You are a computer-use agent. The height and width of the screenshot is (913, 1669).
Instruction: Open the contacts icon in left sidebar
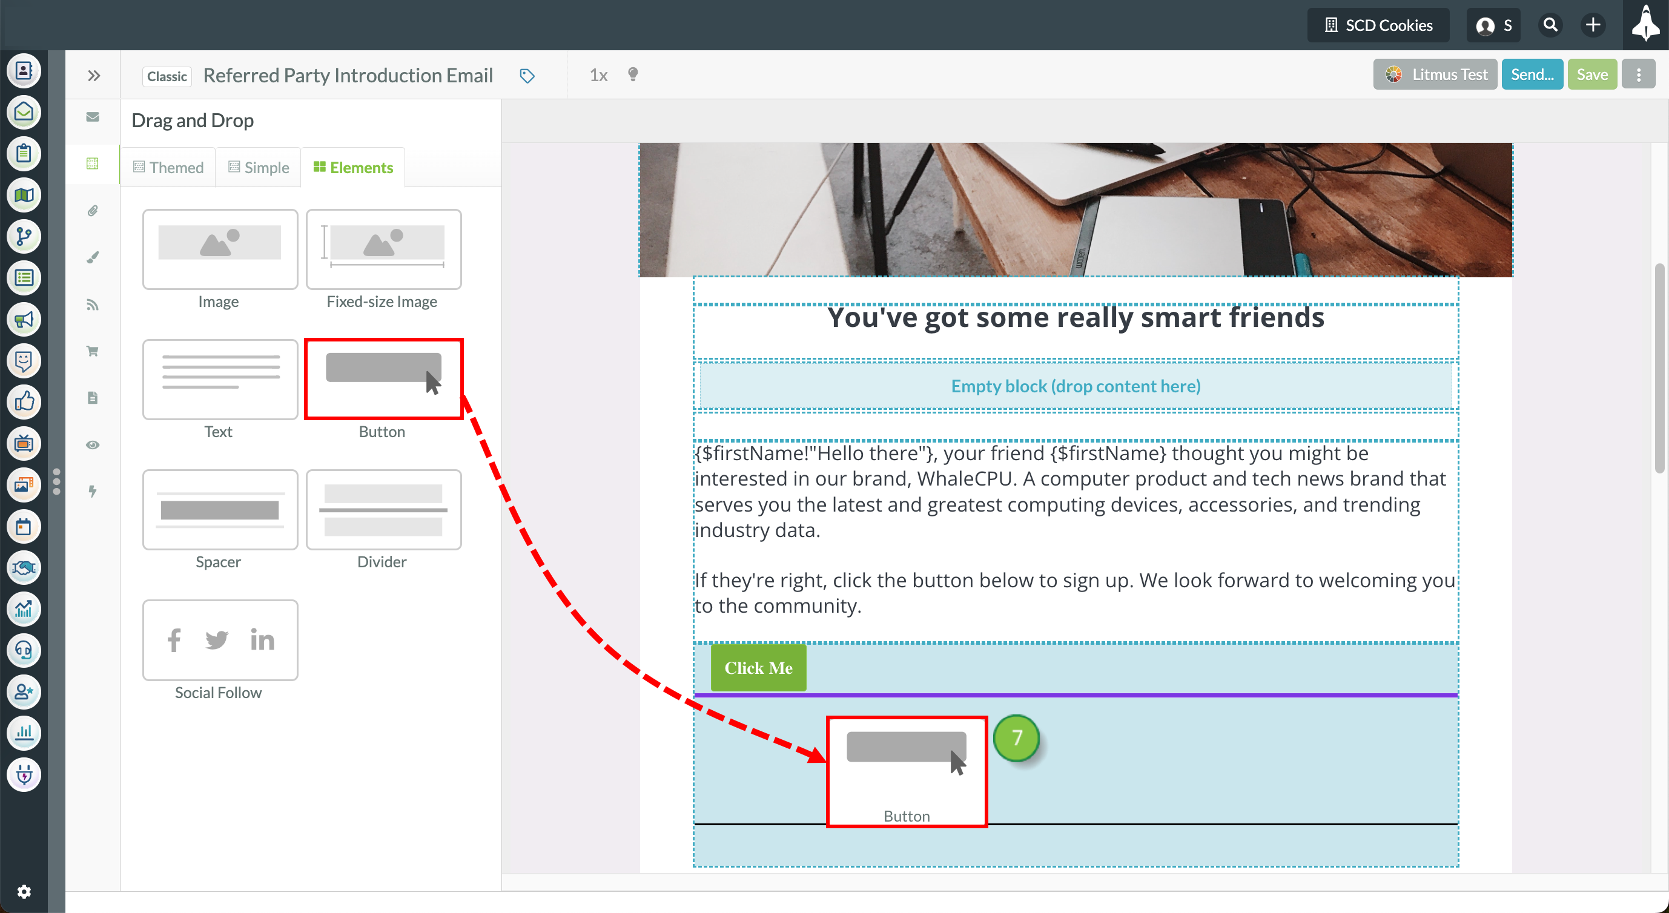point(24,71)
